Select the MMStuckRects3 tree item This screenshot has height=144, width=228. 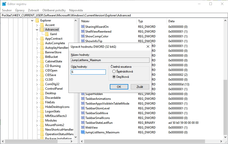point(56,116)
